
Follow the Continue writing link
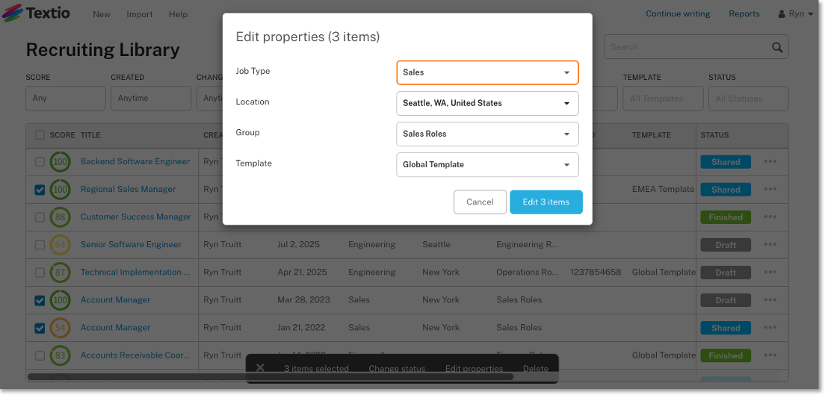pyautogui.click(x=679, y=13)
